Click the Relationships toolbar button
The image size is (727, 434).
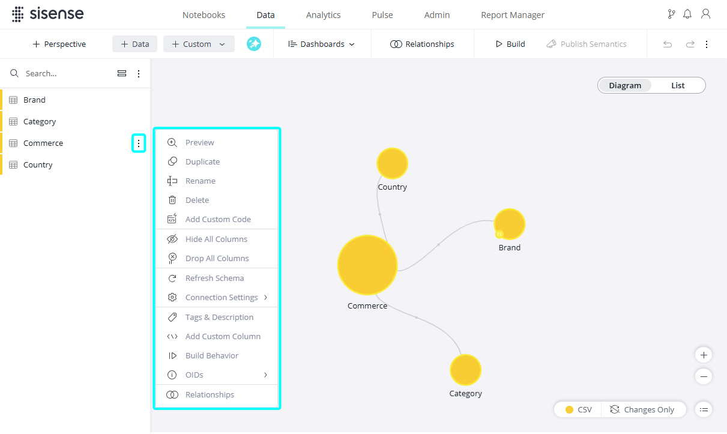[422, 44]
